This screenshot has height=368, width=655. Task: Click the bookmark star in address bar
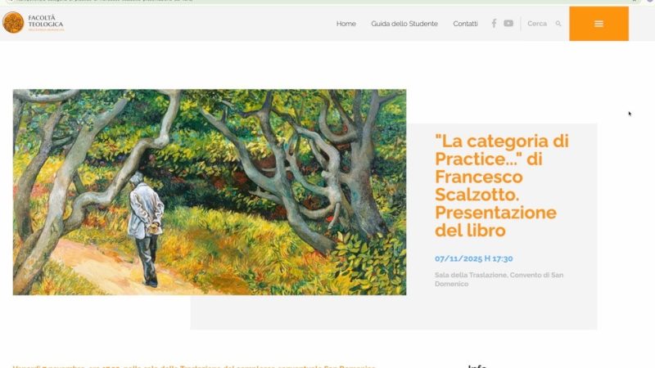(634, 1)
